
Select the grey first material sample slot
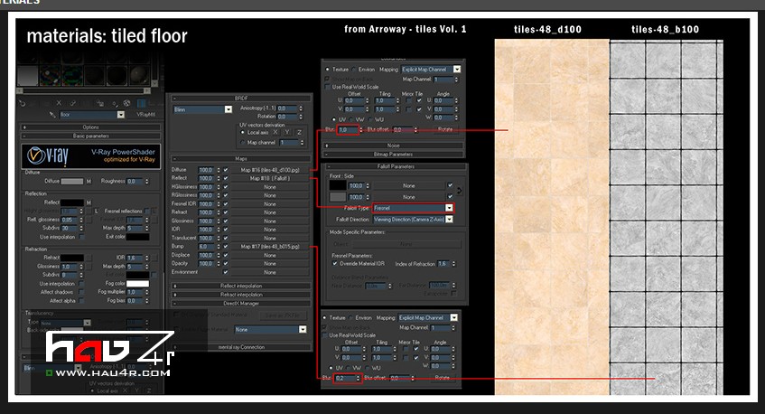coord(27,75)
